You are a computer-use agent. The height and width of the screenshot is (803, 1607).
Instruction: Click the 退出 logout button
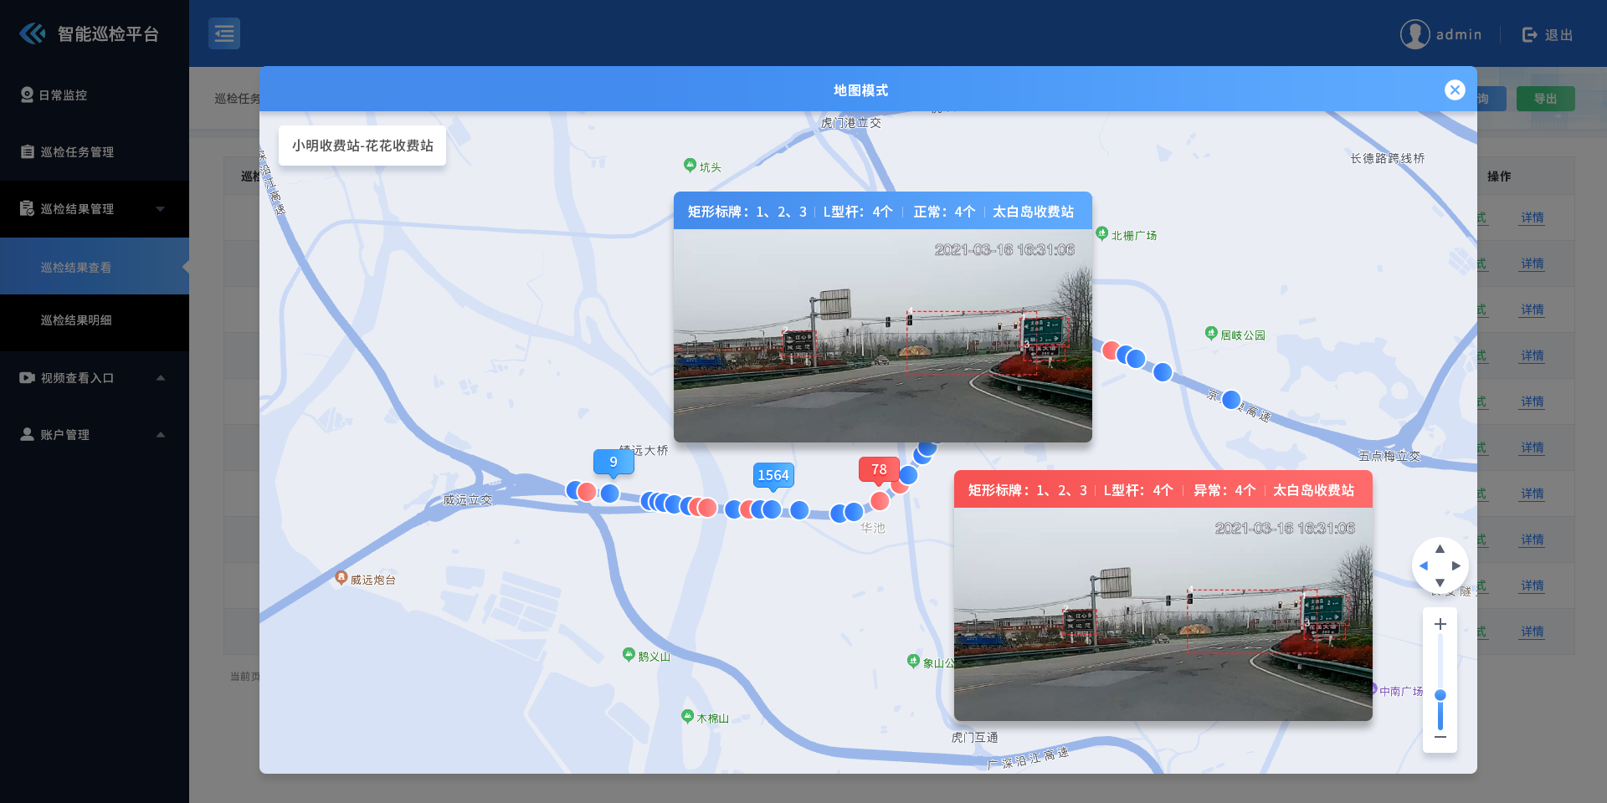tap(1548, 34)
